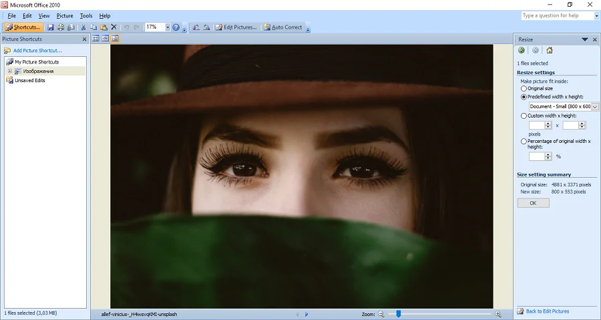Open the predefined size Document - Small dropdown
This screenshot has width=601, height=320.
click(x=595, y=106)
